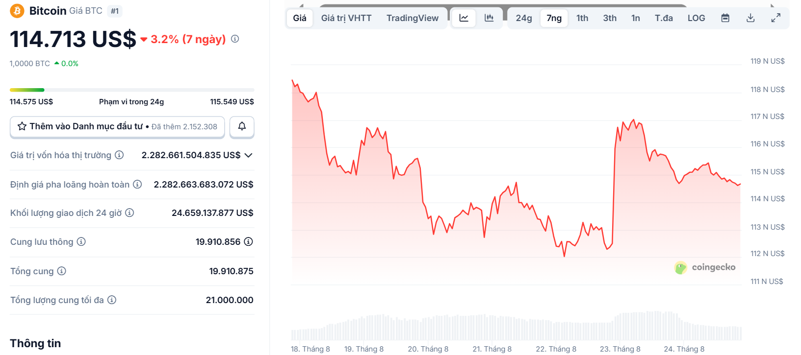
Task: Click the notification bell icon
Action: click(x=241, y=126)
